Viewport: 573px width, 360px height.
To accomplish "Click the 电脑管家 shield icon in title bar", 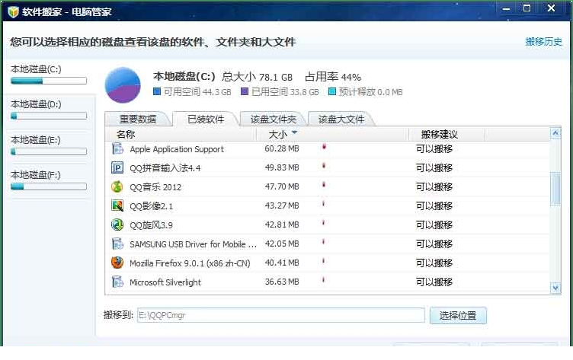I will pyautogui.click(x=13, y=11).
